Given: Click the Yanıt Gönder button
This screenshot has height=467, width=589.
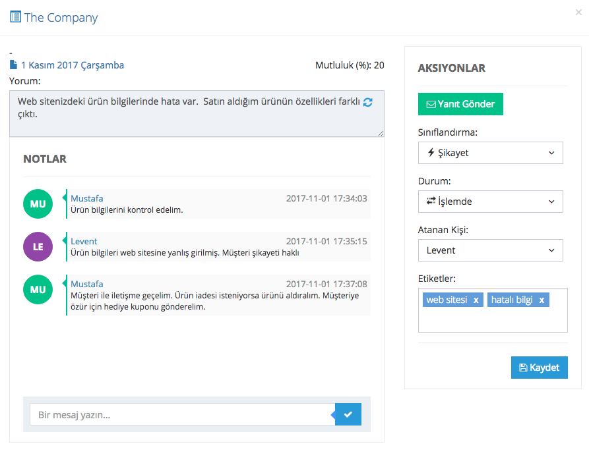Looking at the screenshot, I should click(460, 104).
